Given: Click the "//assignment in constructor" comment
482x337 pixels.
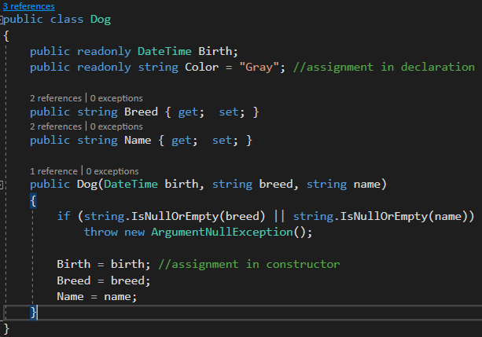Looking at the screenshot, I should pos(249,264).
